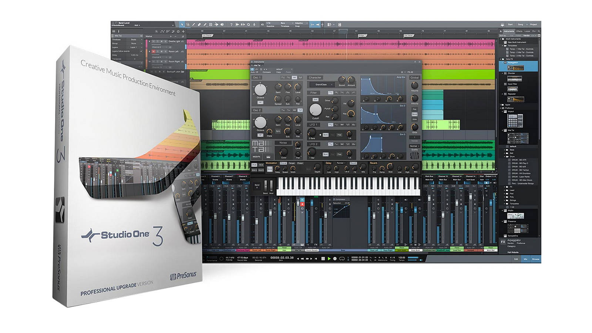
Task: Switch to Song page
Action: (521, 24)
